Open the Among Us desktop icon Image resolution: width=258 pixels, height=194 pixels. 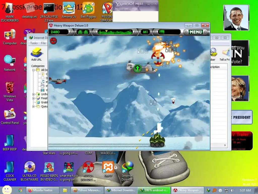[x=69, y=10]
